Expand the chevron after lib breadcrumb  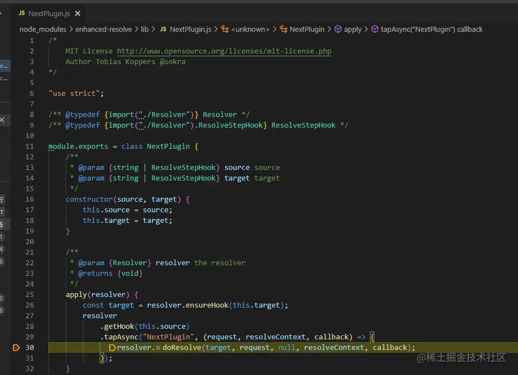[153, 30]
